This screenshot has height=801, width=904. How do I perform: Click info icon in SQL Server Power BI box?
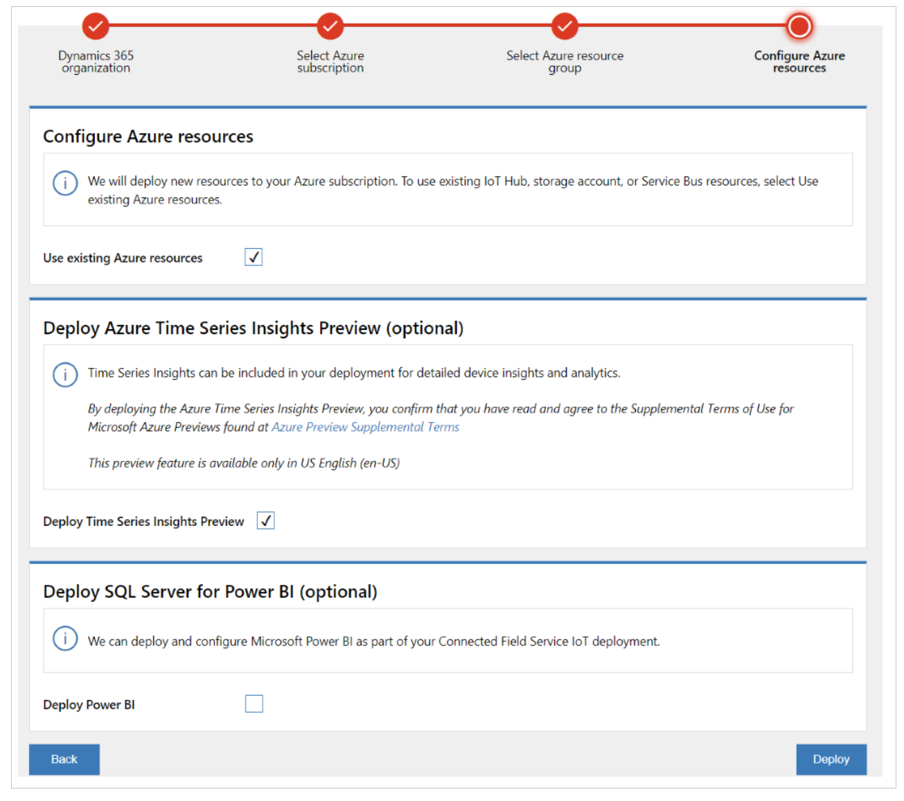click(x=65, y=638)
